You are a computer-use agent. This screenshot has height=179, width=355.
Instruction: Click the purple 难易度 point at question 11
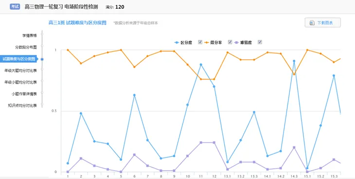click(201, 143)
